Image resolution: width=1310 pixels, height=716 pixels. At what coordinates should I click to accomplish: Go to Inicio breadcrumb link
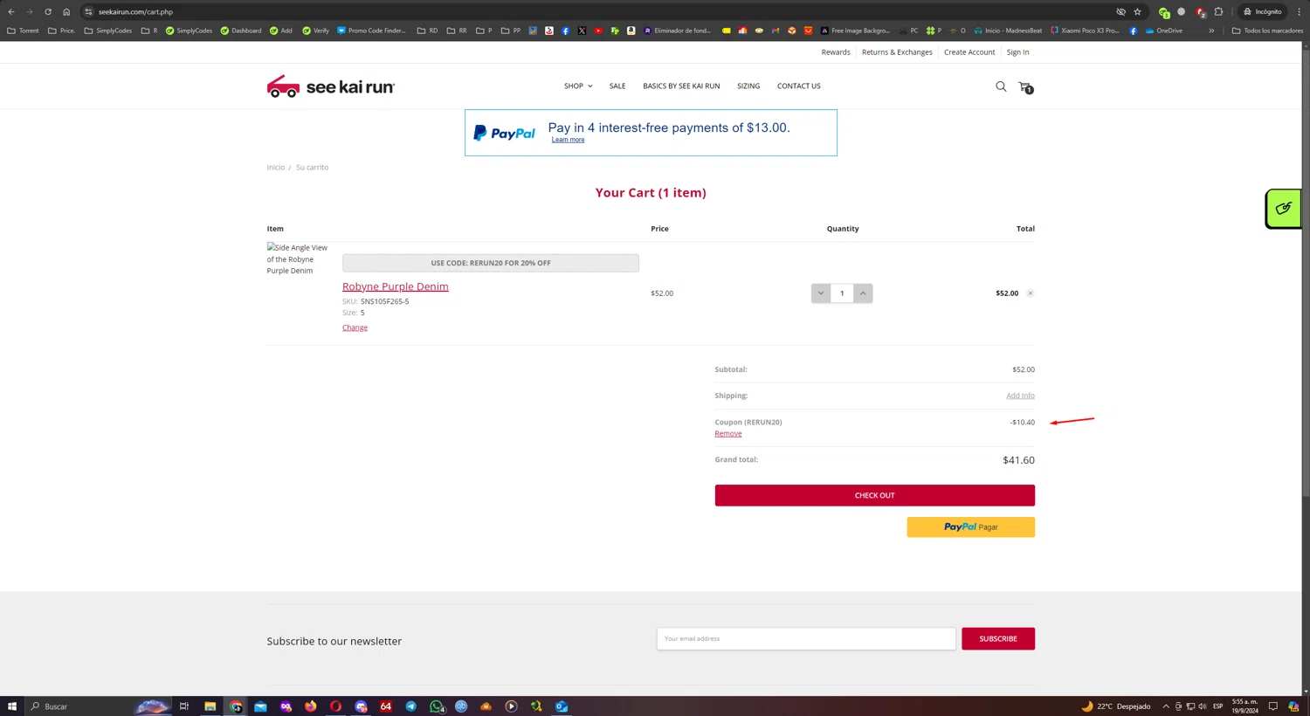276,168
